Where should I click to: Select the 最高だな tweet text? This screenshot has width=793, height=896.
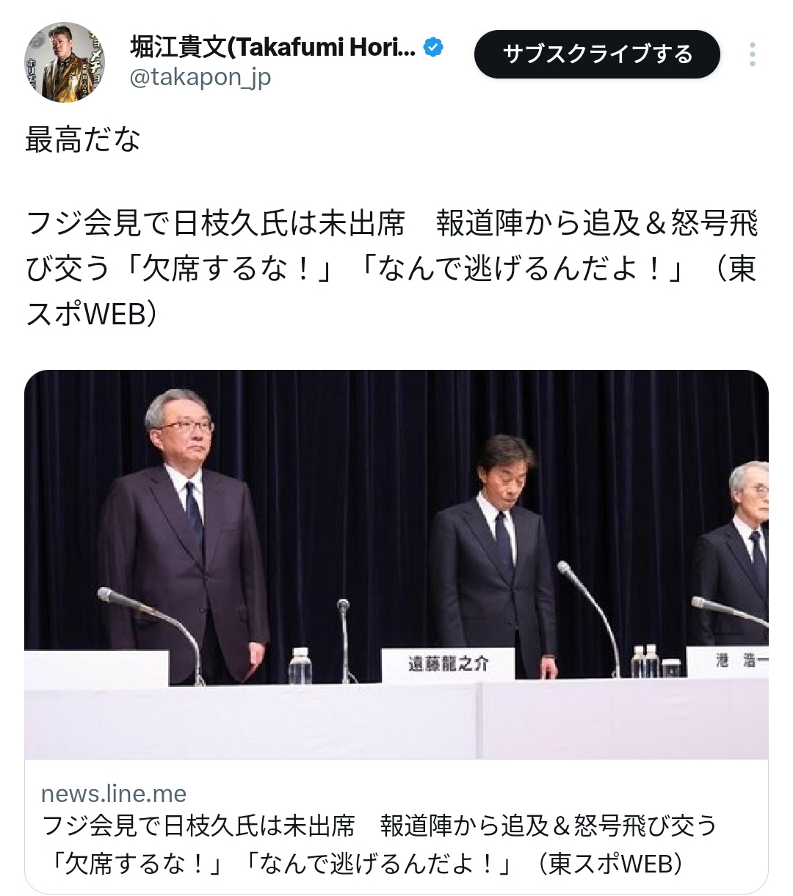tap(83, 139)
